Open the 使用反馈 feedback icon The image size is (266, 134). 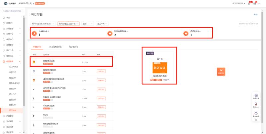click(256, 95)
